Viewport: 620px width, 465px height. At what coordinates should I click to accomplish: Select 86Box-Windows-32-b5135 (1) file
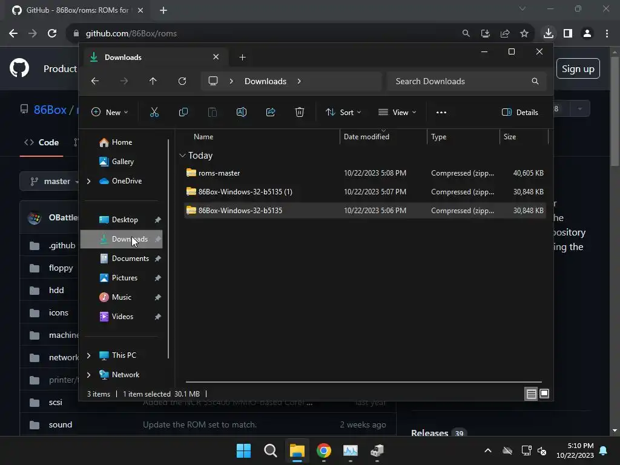pos(365,192)
